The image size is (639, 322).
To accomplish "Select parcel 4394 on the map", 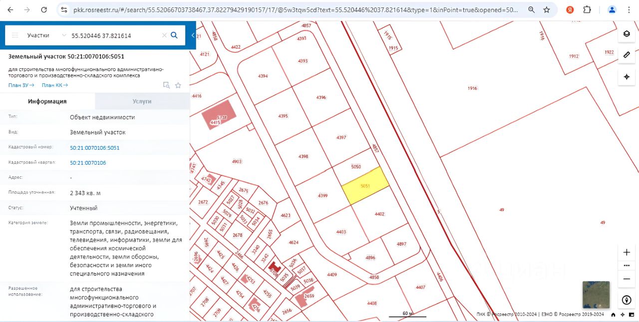I will pos(263,76).
